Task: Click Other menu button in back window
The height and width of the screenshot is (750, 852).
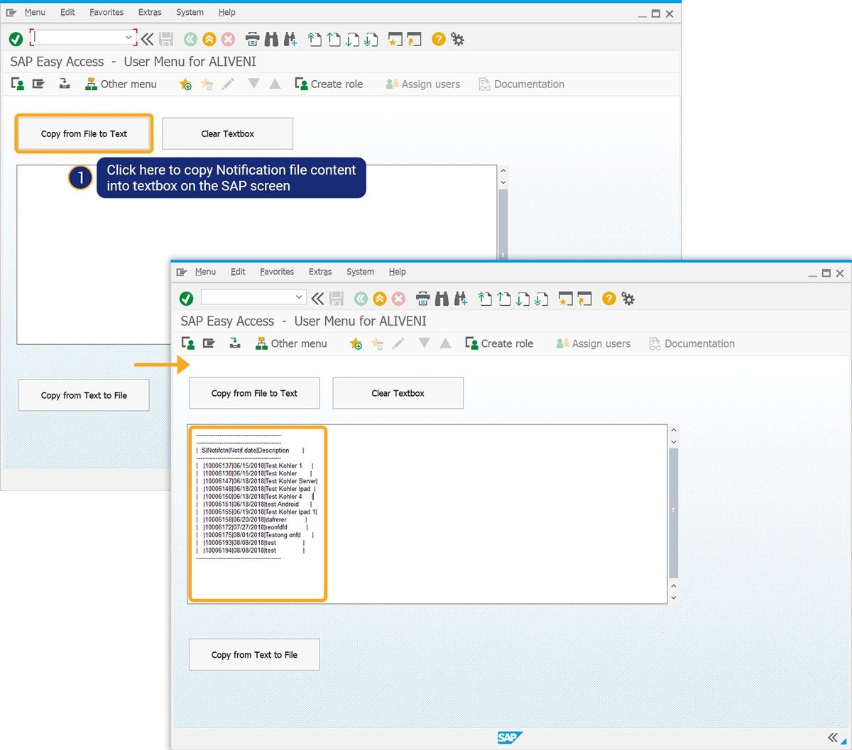Action: point(121,84)
